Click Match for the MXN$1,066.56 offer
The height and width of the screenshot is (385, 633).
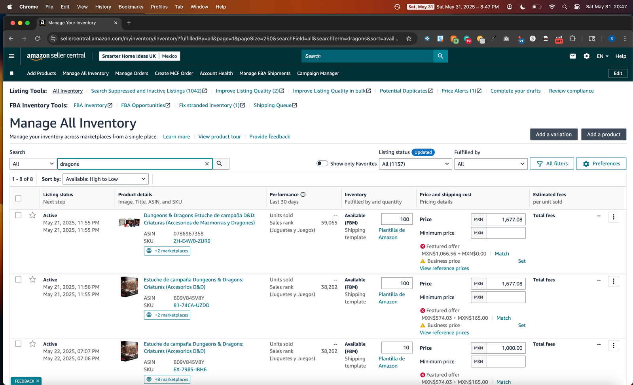point(502,254)
